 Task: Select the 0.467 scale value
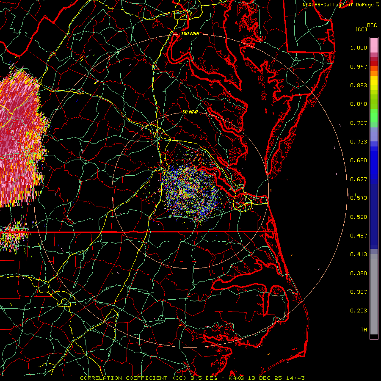tap(359, 236)
